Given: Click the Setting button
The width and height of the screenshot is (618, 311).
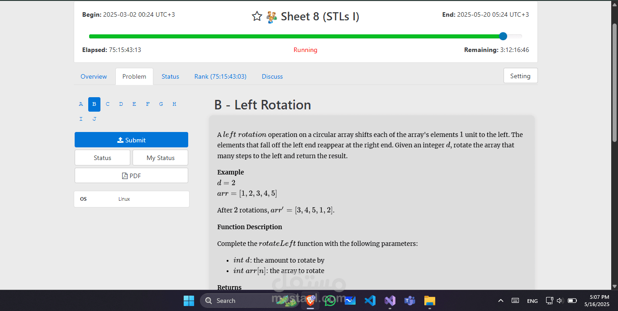Looking at the screenshot, I should pos(520,75).
